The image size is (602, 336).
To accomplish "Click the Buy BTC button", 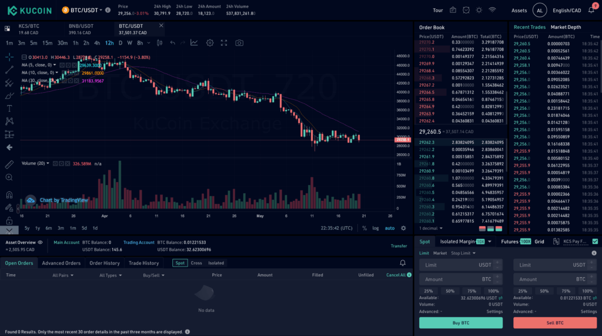I will (461, 323).
